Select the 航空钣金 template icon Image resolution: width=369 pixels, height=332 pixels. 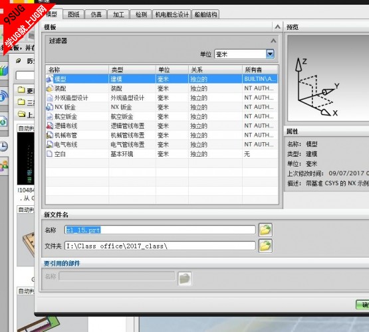coord(50,117)
